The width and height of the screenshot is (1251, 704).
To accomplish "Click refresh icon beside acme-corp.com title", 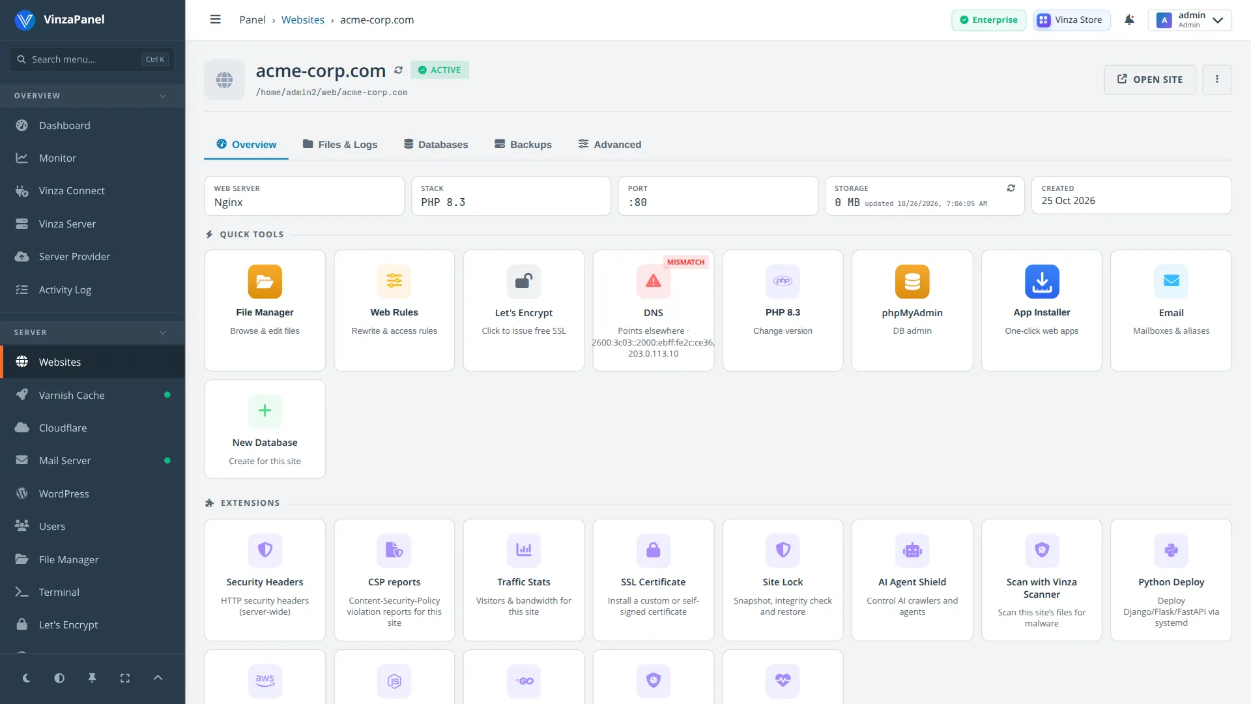I will (398, 70).
